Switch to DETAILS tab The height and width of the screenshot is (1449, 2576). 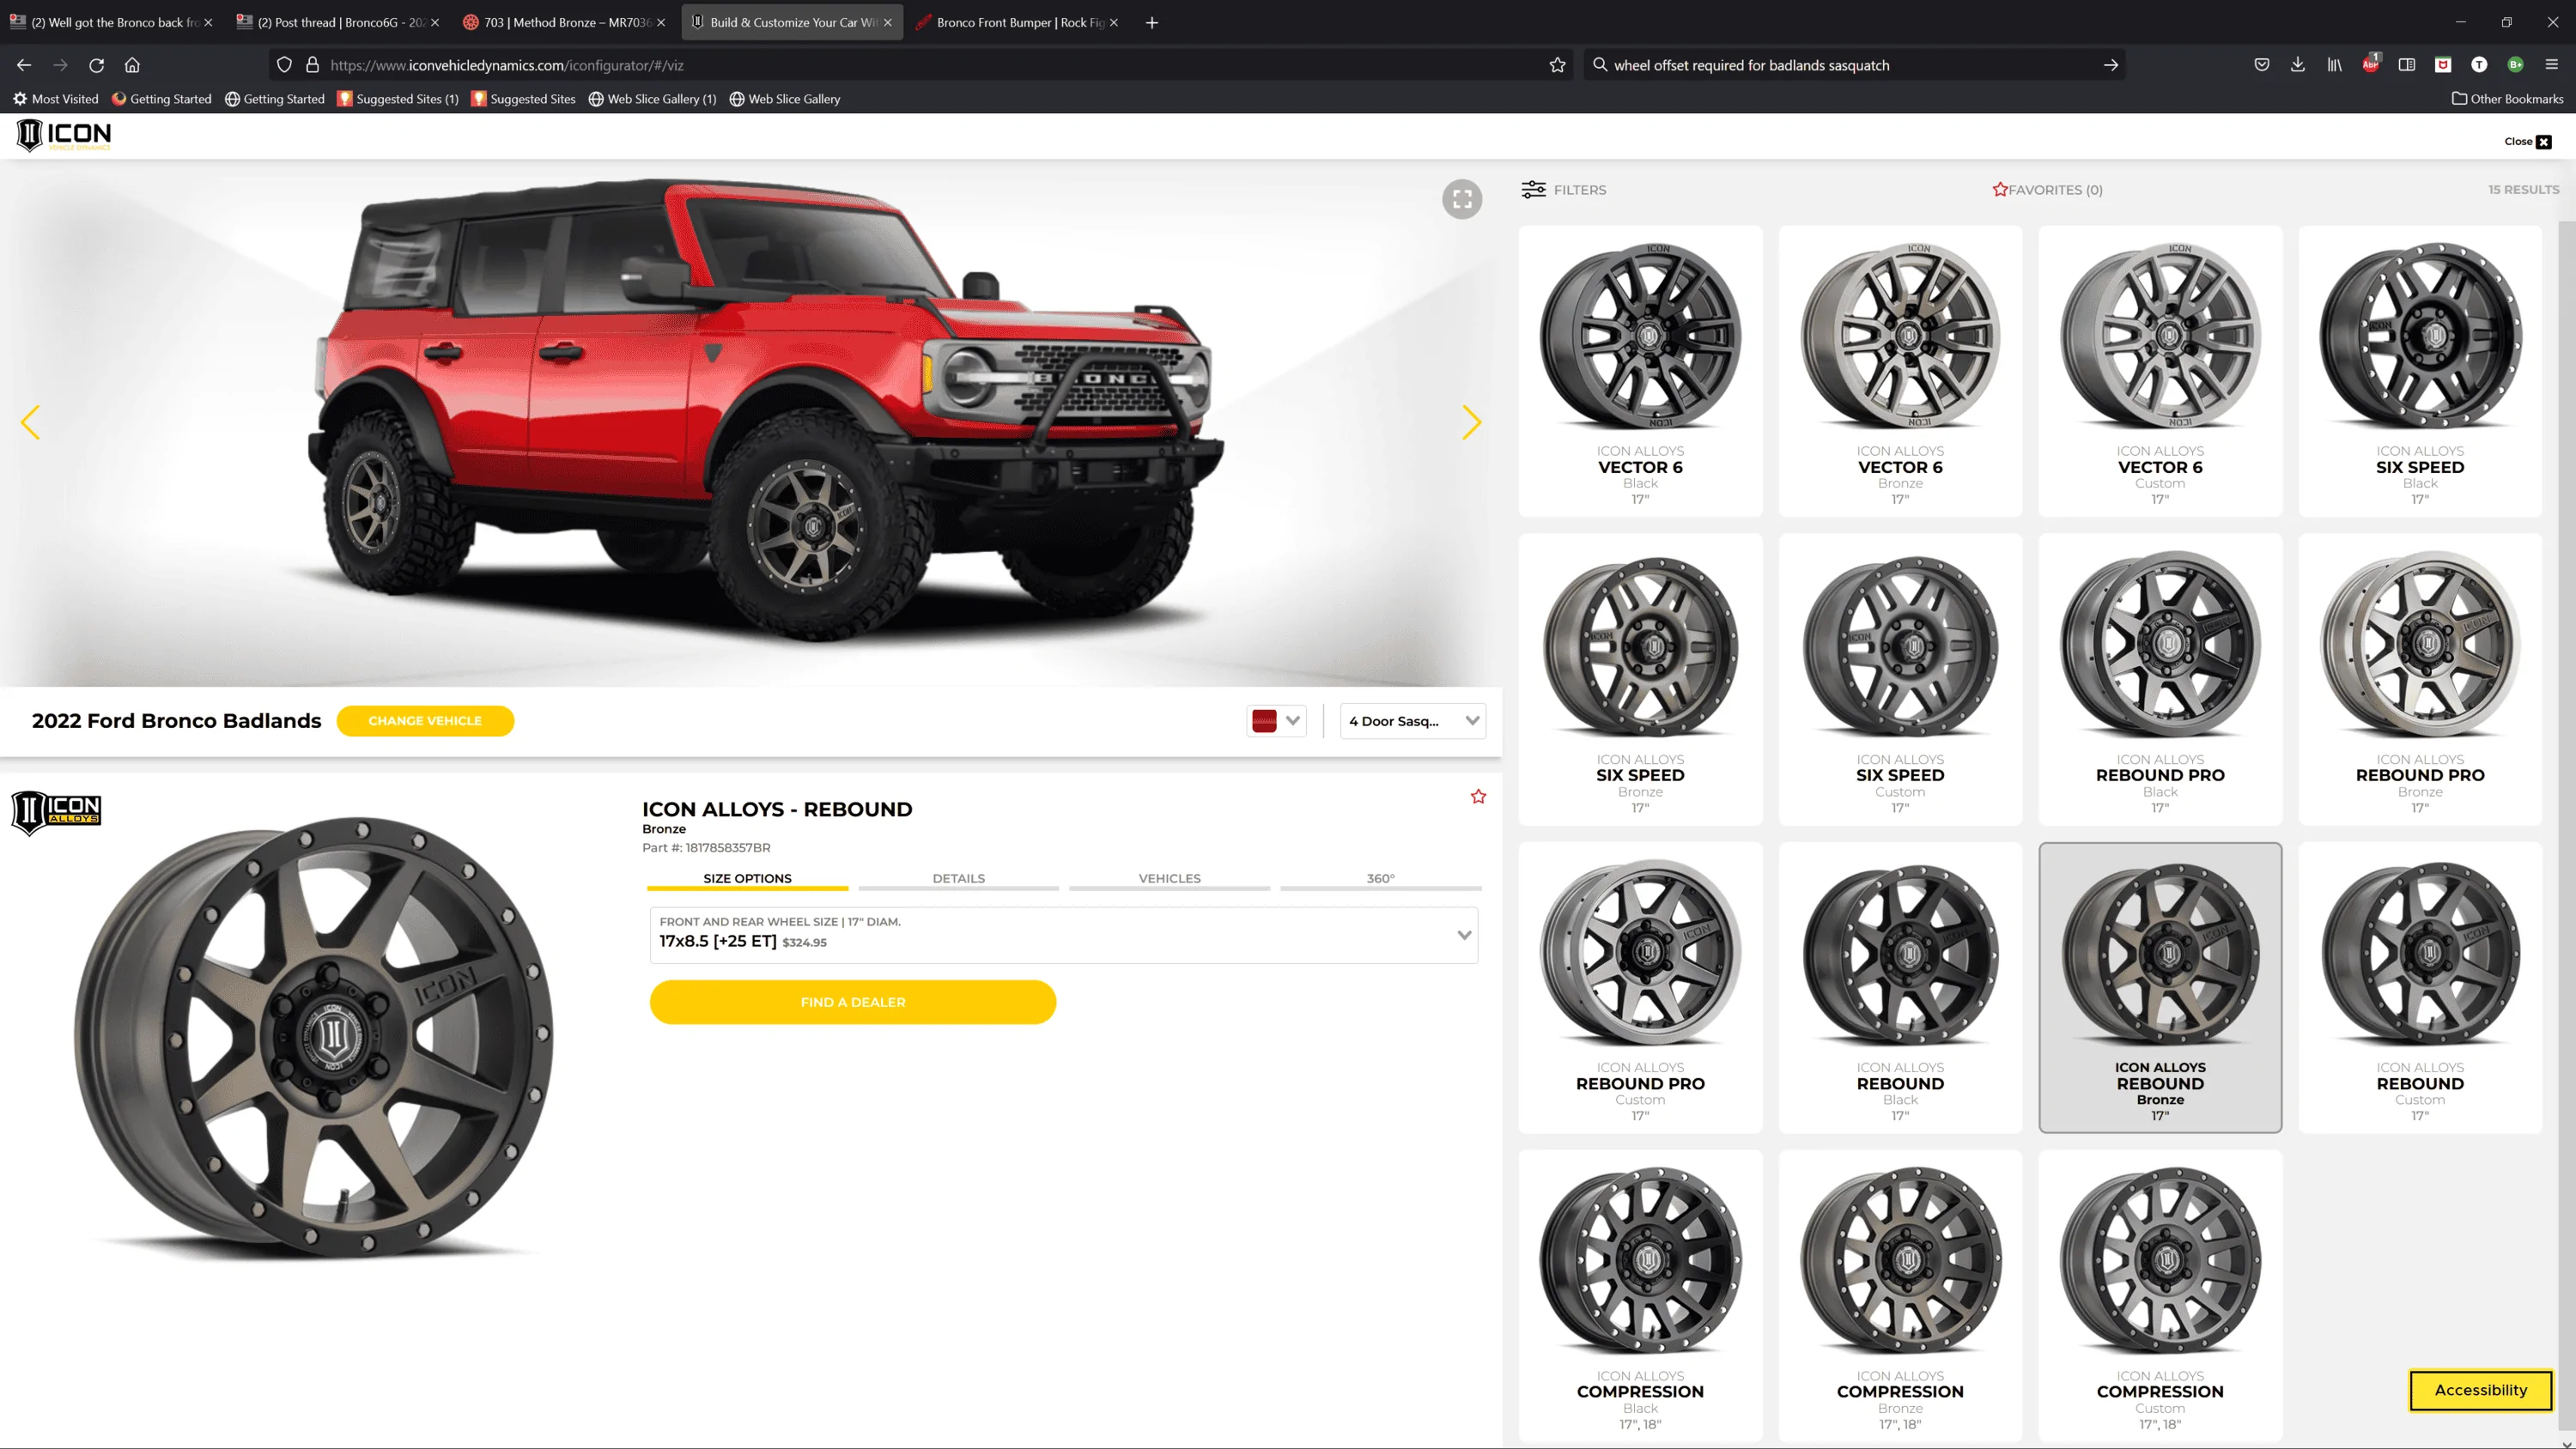(x=958, y=879)
